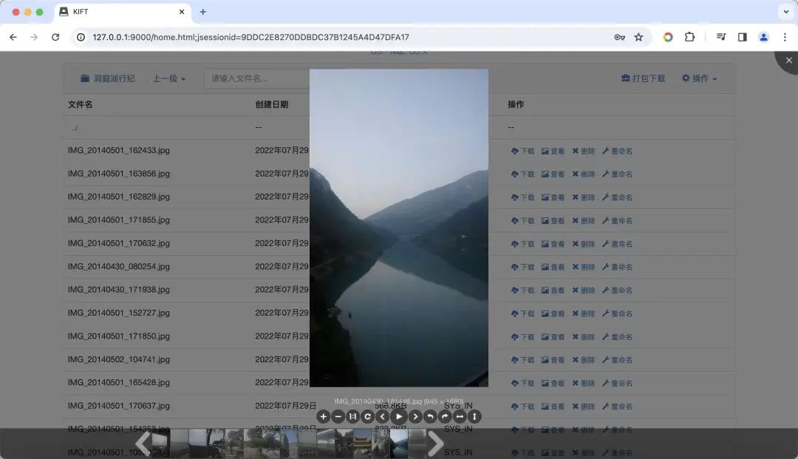The width and height of the screenshot is (798, 459).
Task: Go to the previous image in viewer toolbar
Action: tap(383, 417)
